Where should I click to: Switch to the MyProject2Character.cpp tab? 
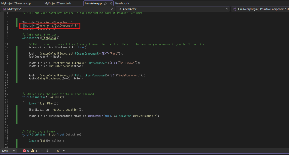pyautogui.click(x=16, y=3)
